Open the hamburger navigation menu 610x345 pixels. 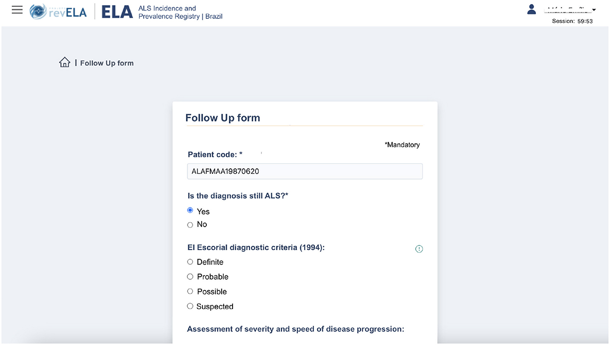click(x=17, y=10)
